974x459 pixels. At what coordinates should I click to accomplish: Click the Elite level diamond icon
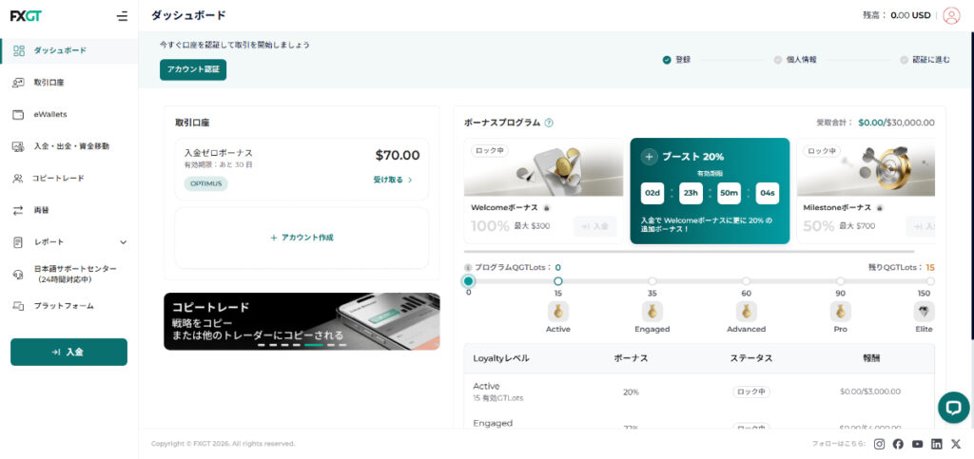coord(924,312)
